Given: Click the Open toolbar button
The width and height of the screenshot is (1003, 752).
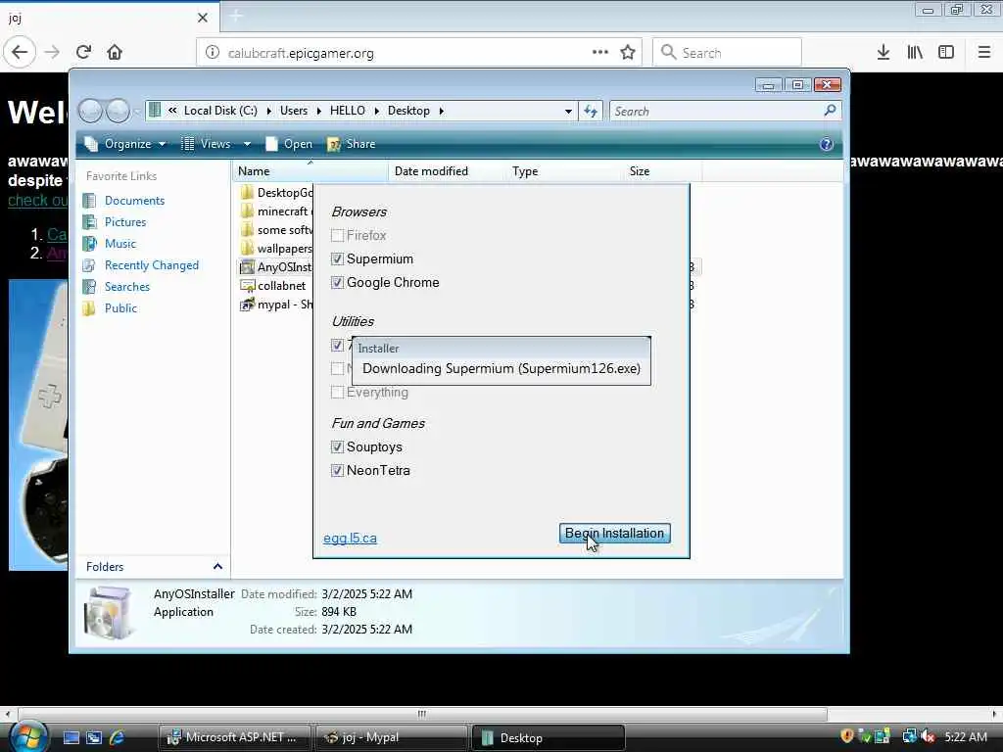Looking at the screenshot, I should (x=289, y=144).
